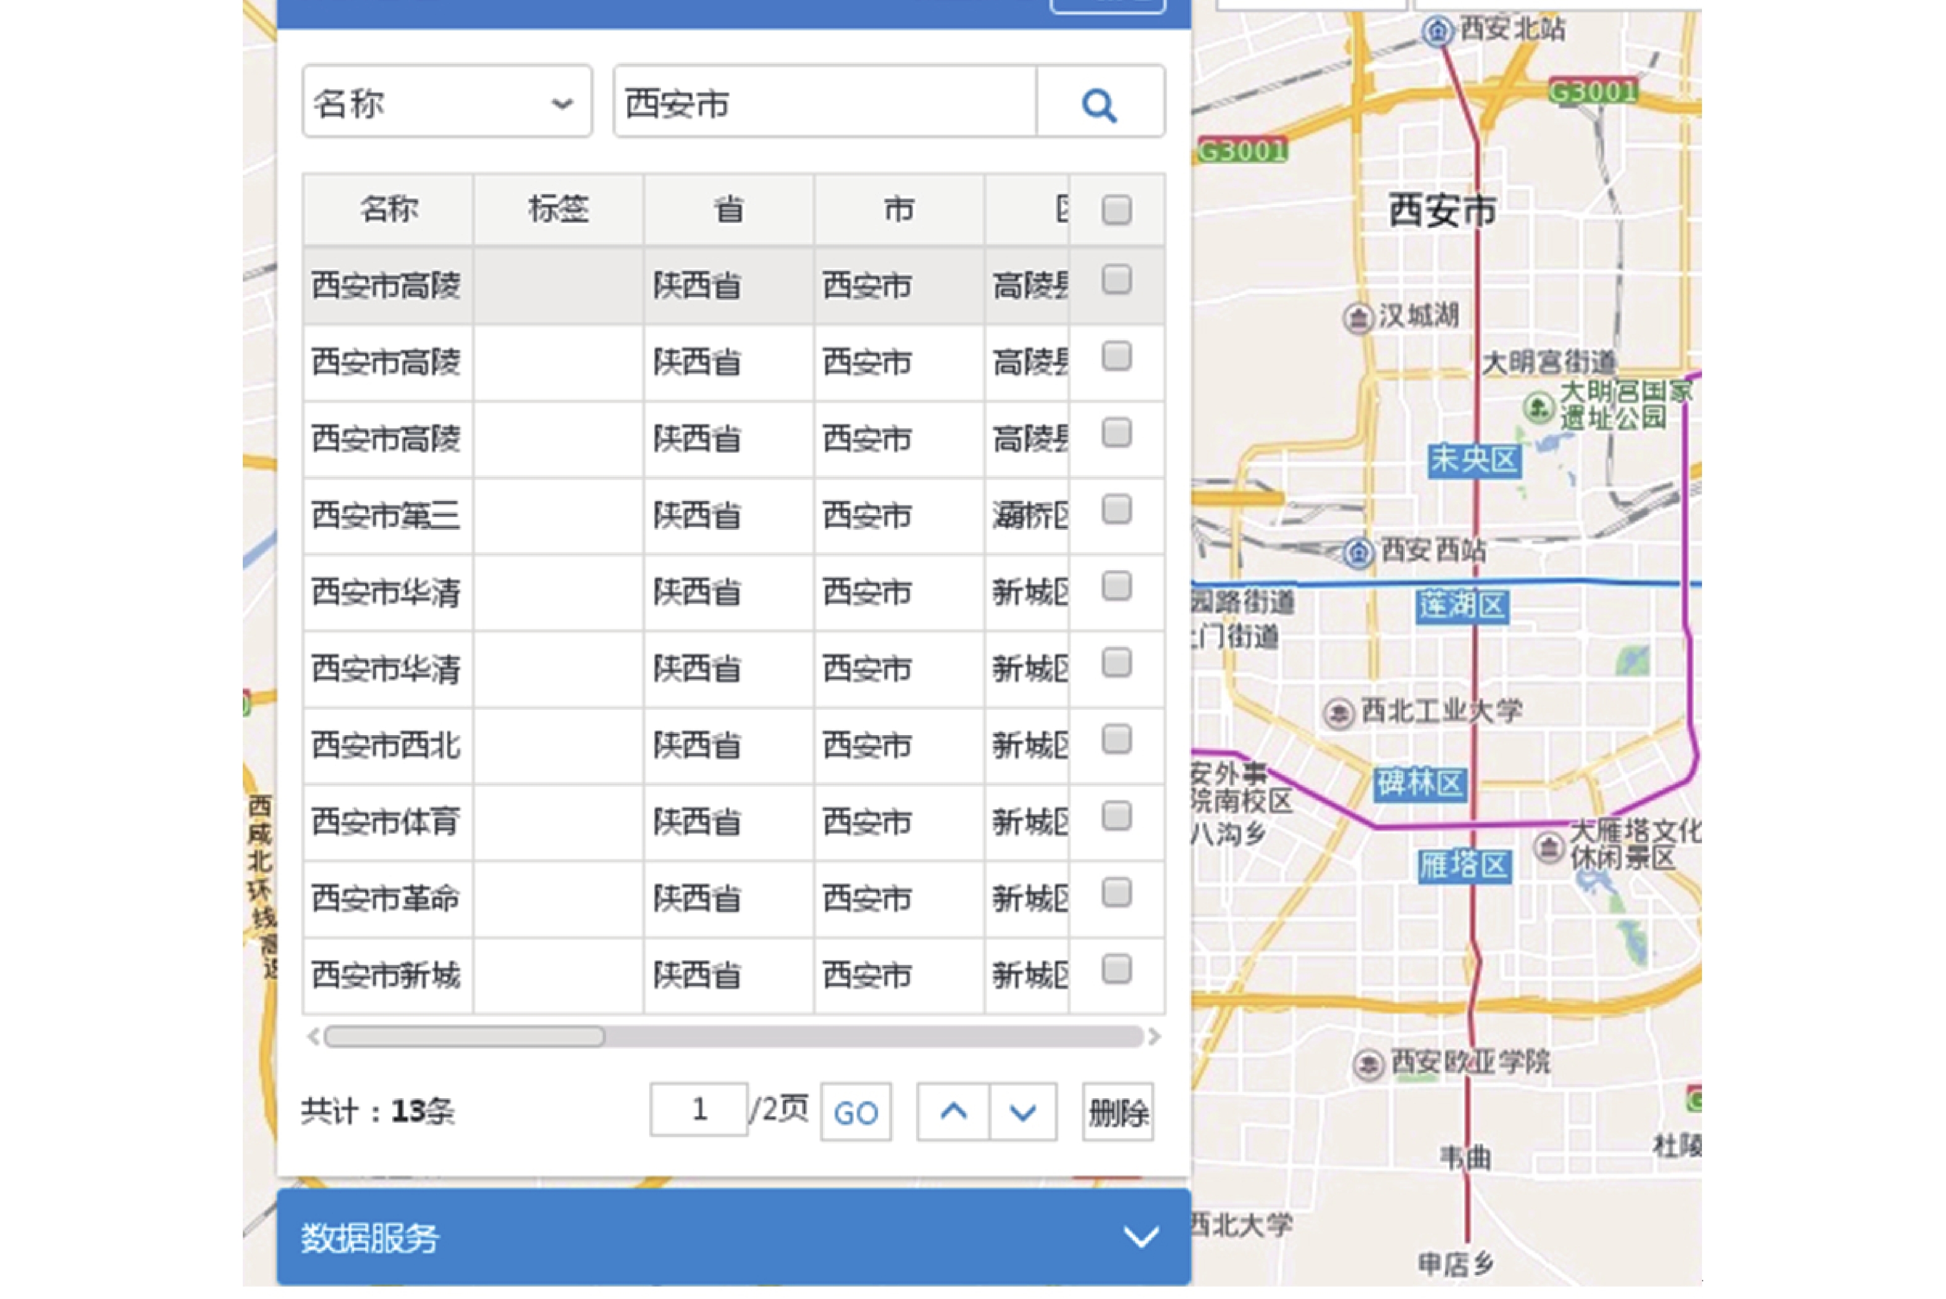Check the box in the 西安市体育 row
This screenshot has height=1299, width=1946.
click(1117, 816)
